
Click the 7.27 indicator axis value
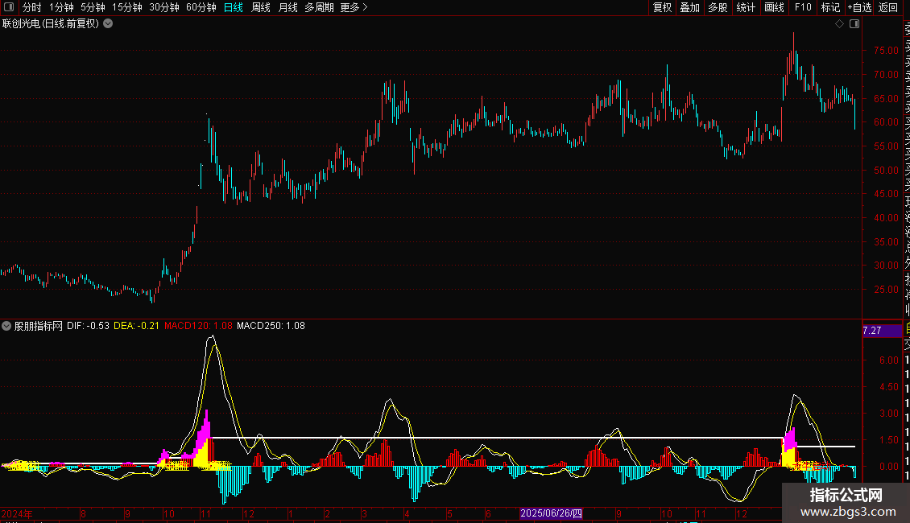coord(872,331)
